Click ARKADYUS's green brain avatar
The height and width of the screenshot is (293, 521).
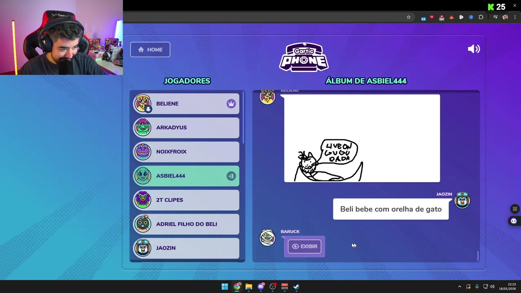[143, 127]
